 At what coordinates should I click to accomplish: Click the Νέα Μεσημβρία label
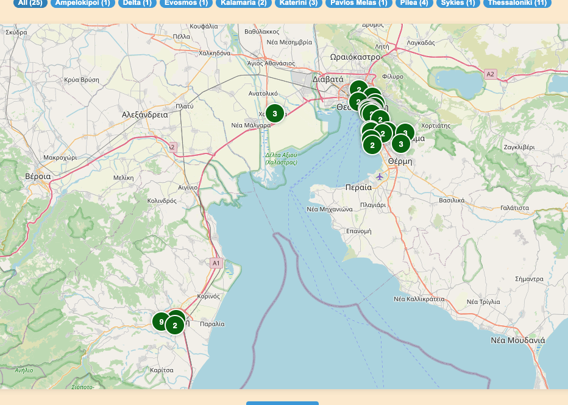(289, 42)
